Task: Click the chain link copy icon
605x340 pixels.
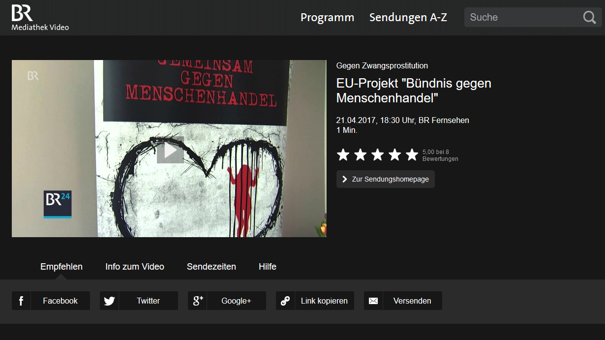Action: 285,301
